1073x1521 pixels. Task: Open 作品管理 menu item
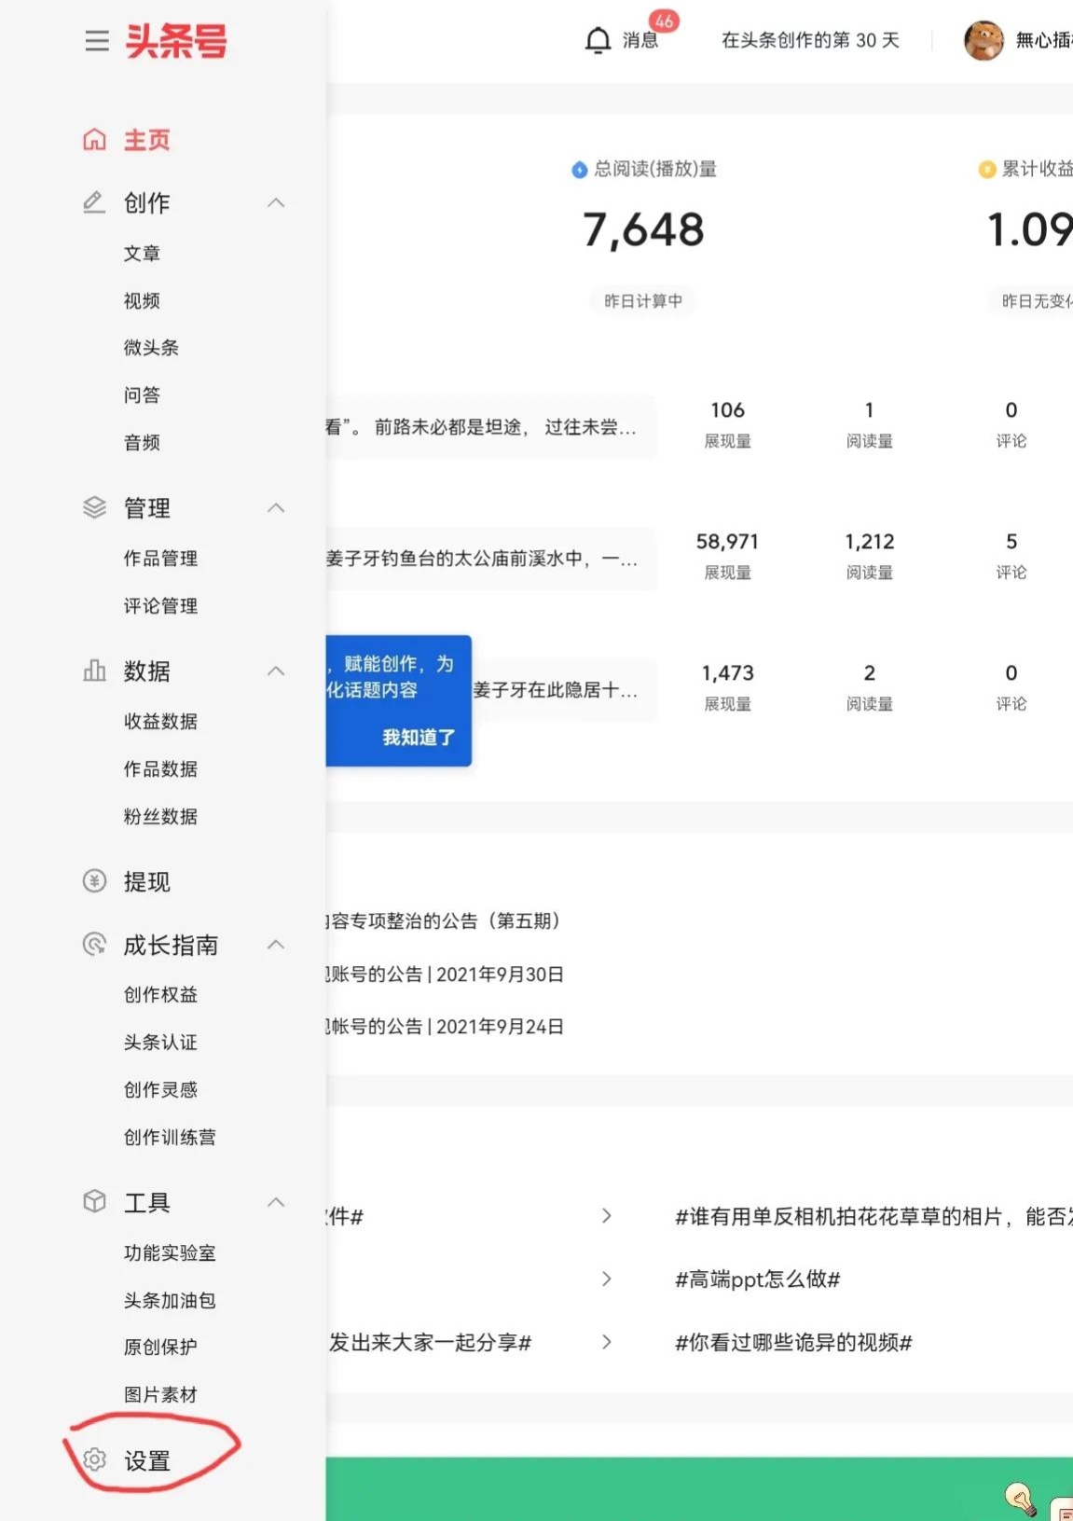tap(160, 559)
